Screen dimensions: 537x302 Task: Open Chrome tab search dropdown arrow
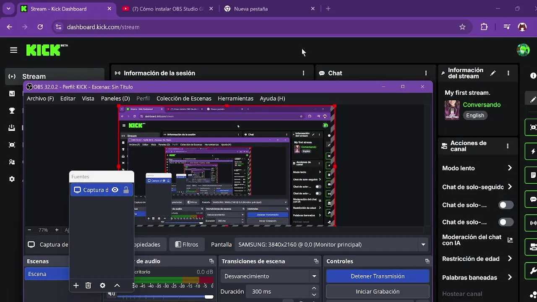pyautogui.click(x=8, y=9)
